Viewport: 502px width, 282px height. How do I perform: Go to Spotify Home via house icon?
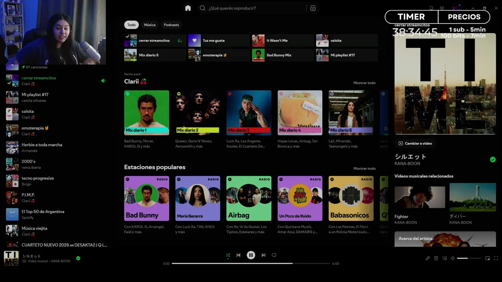click(x=188, y=8)
